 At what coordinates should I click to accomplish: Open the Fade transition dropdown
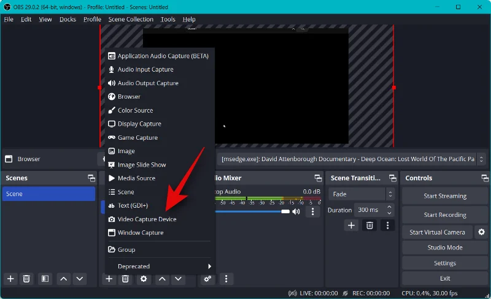[x=361, y=194]
